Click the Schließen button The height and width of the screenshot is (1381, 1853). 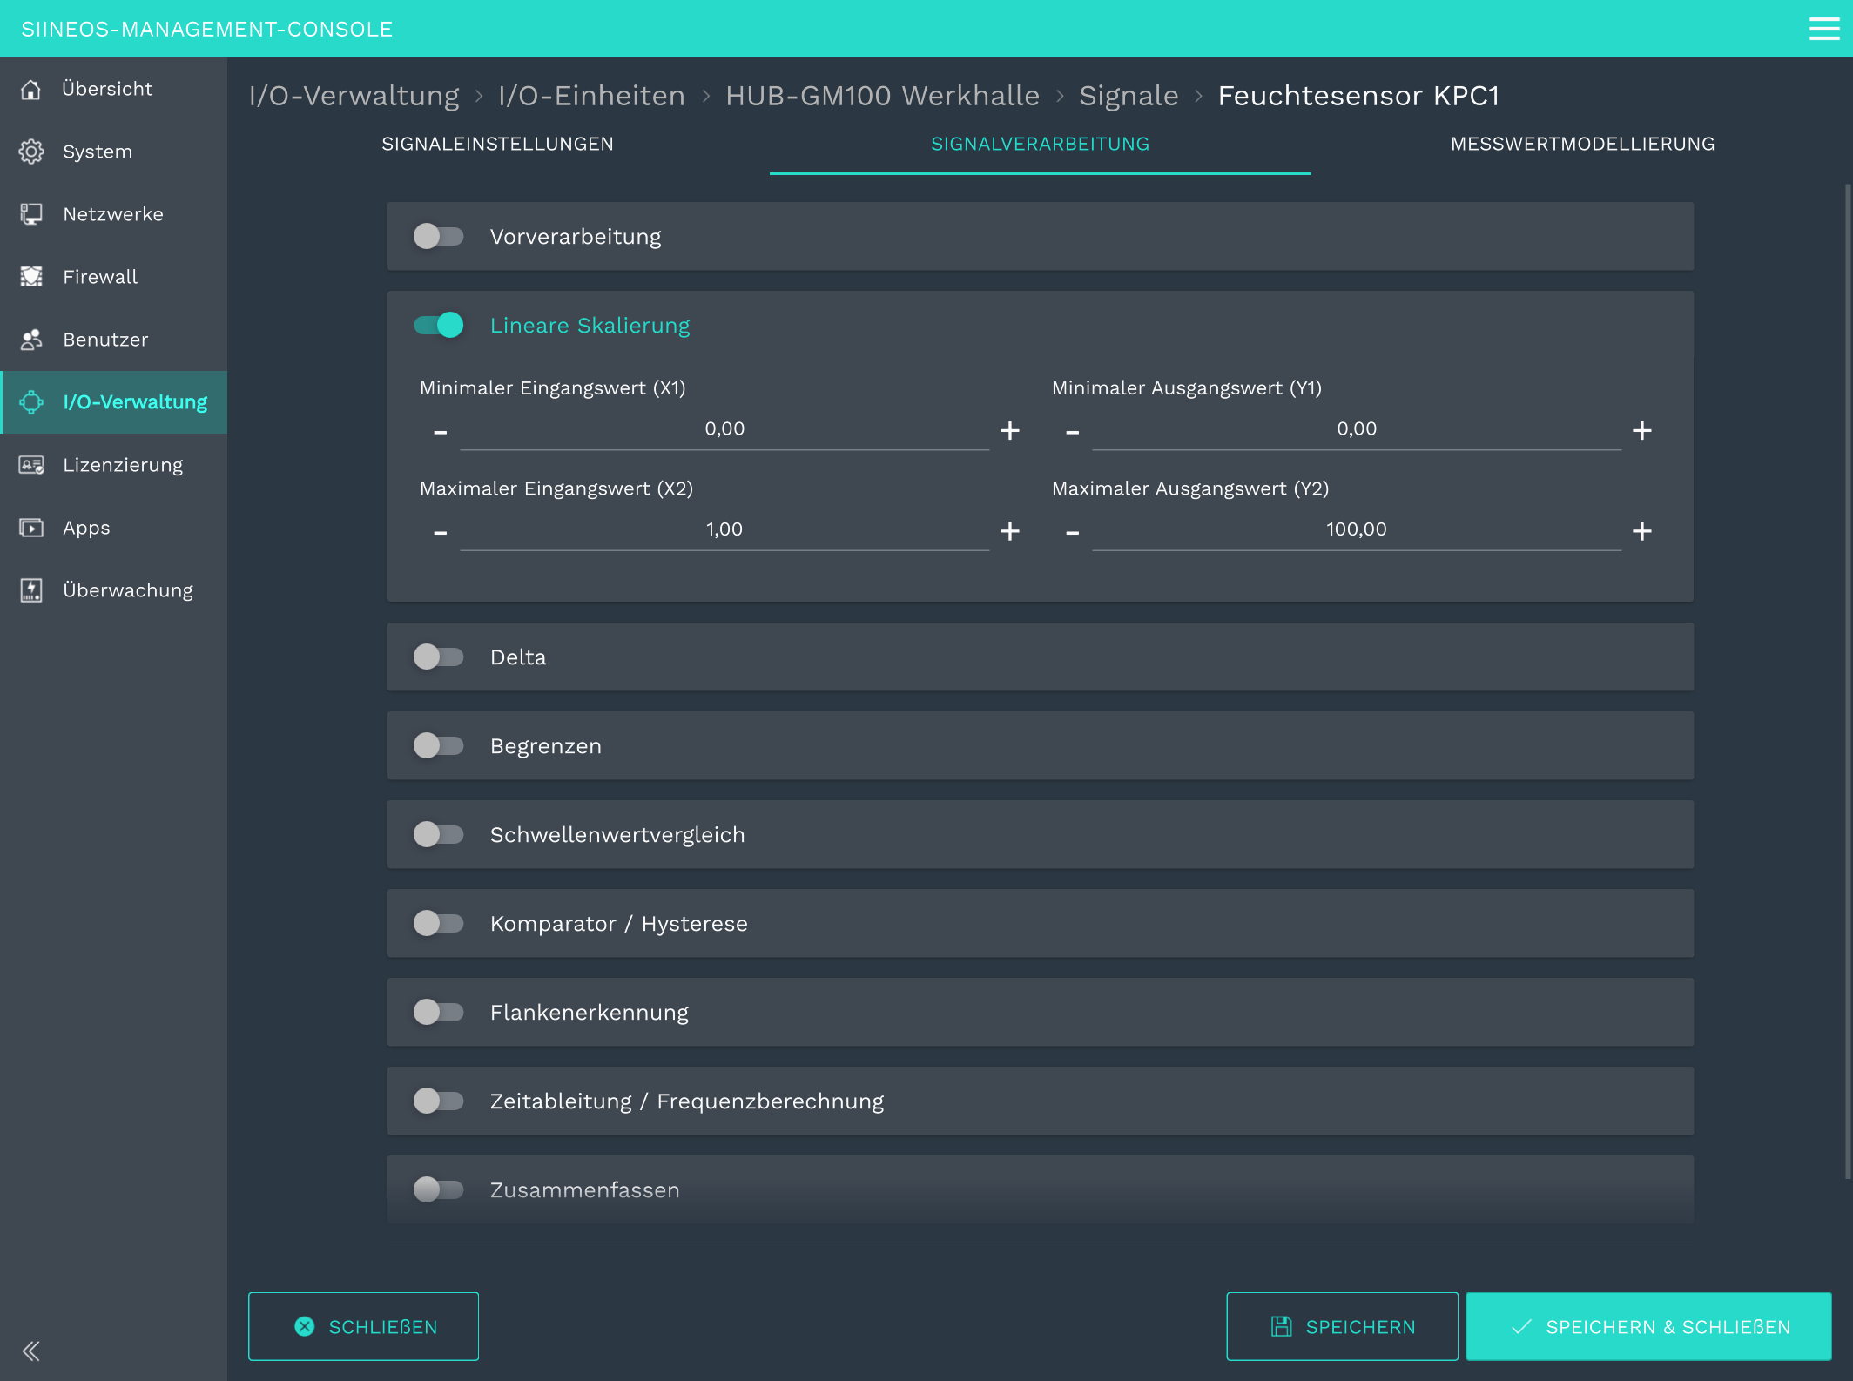pos(363,1326)
